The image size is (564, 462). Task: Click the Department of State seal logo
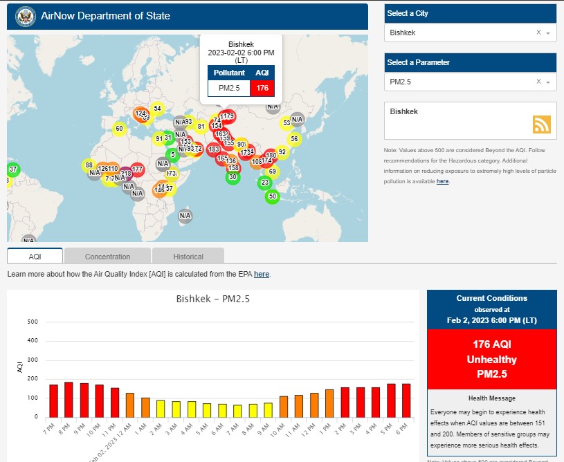(x=25, y=16)
